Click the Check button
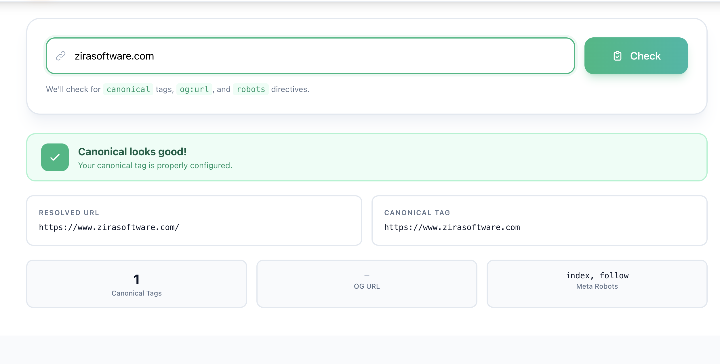Viewport: 720px width, 364px height. click(636, 56)
